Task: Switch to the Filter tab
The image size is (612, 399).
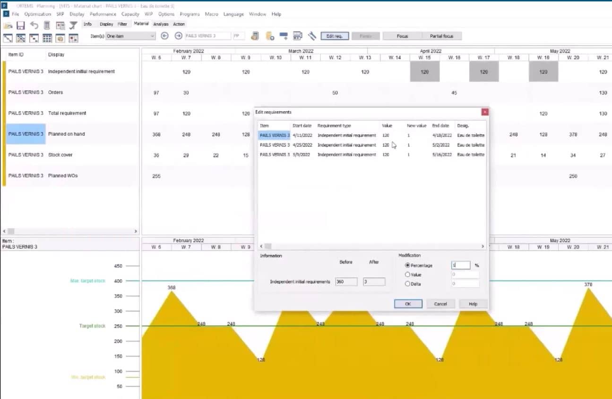Action: [122, 24]
